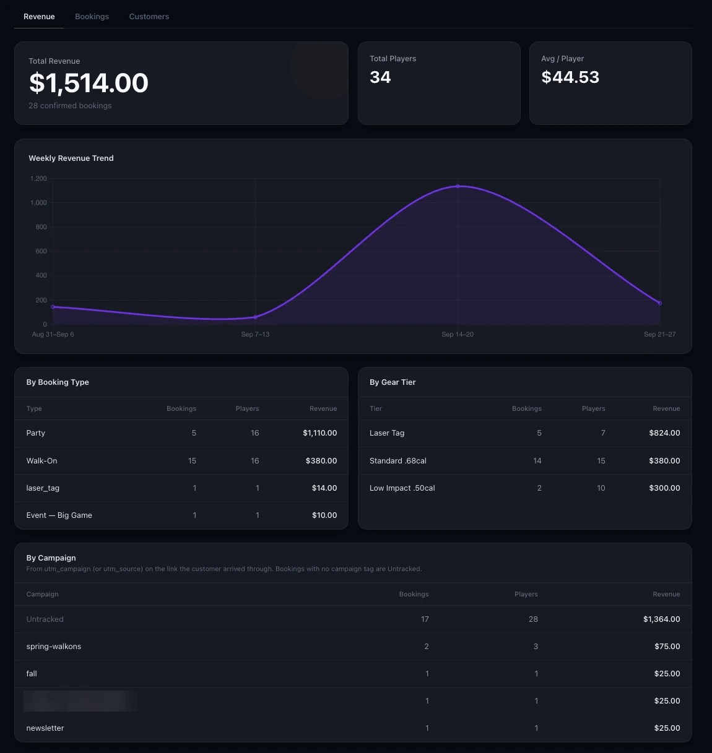Click Laser Tag revenue $824.00

(664, 433)
